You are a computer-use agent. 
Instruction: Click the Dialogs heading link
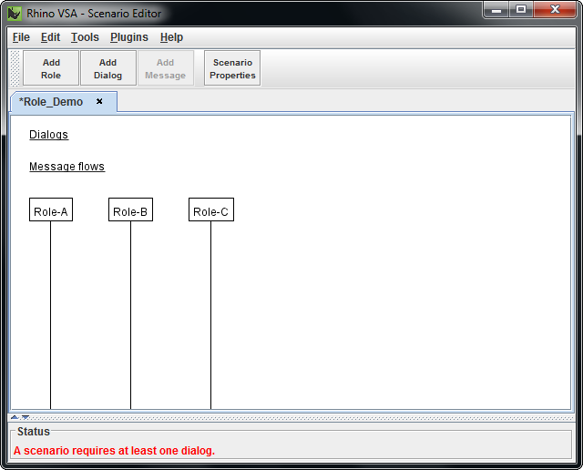click(x=48, y=134)
